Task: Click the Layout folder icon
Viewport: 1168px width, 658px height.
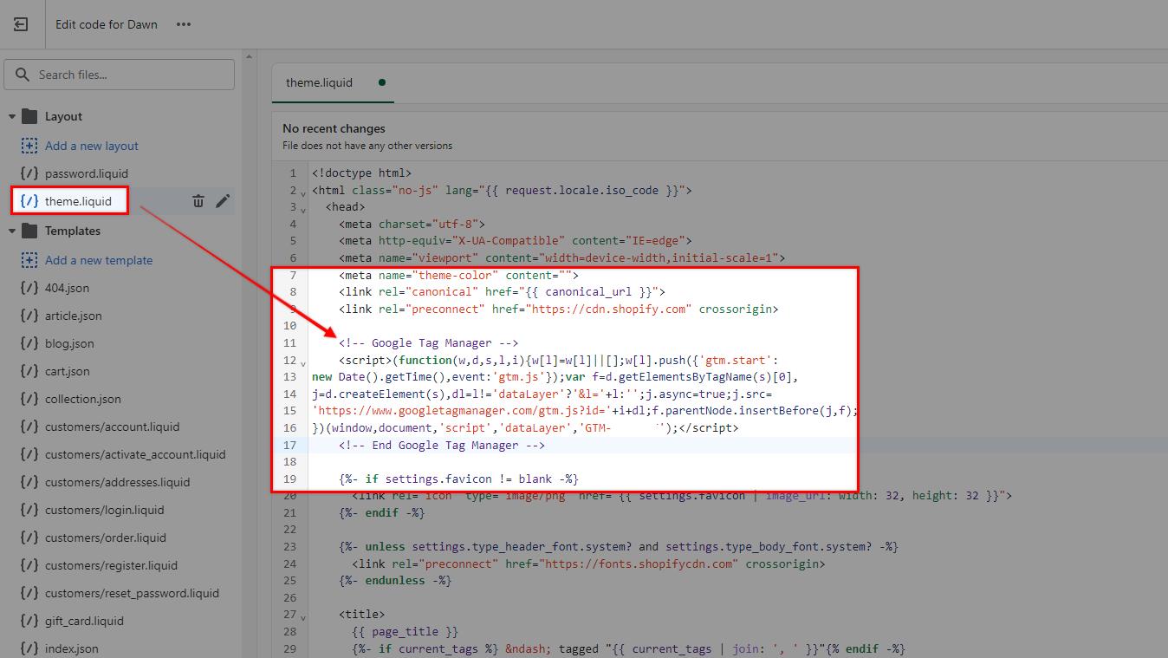Action: 29,116
